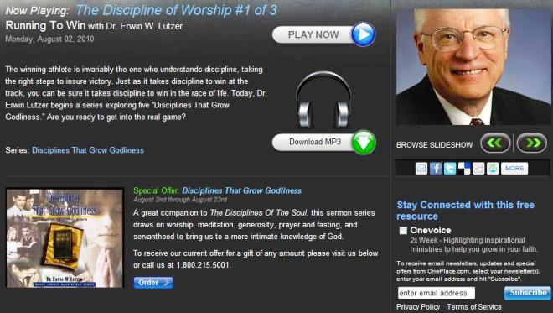This screenshot has height=313, width=553.
Task: Click the enter email address field
Action: 437,293
